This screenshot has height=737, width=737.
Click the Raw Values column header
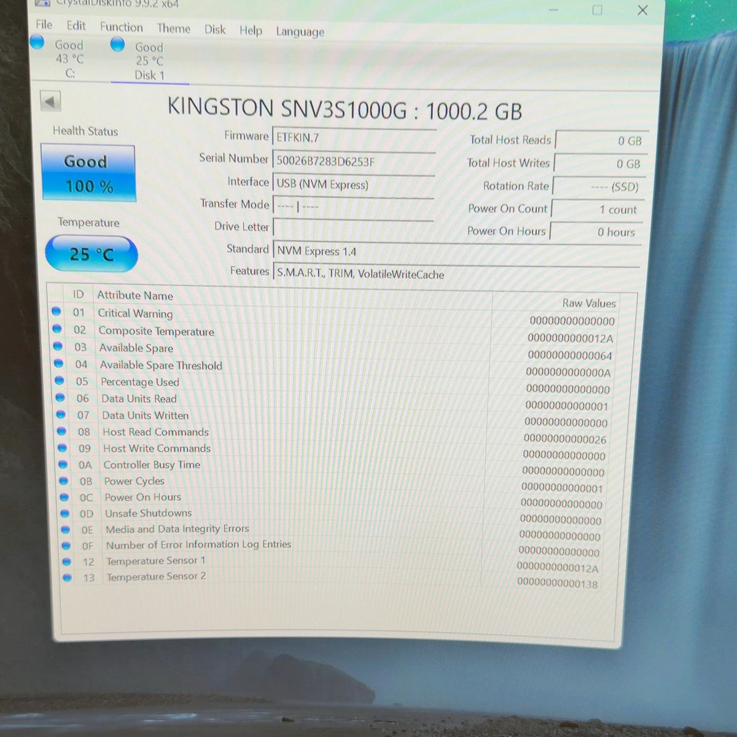tap(588, 303)
